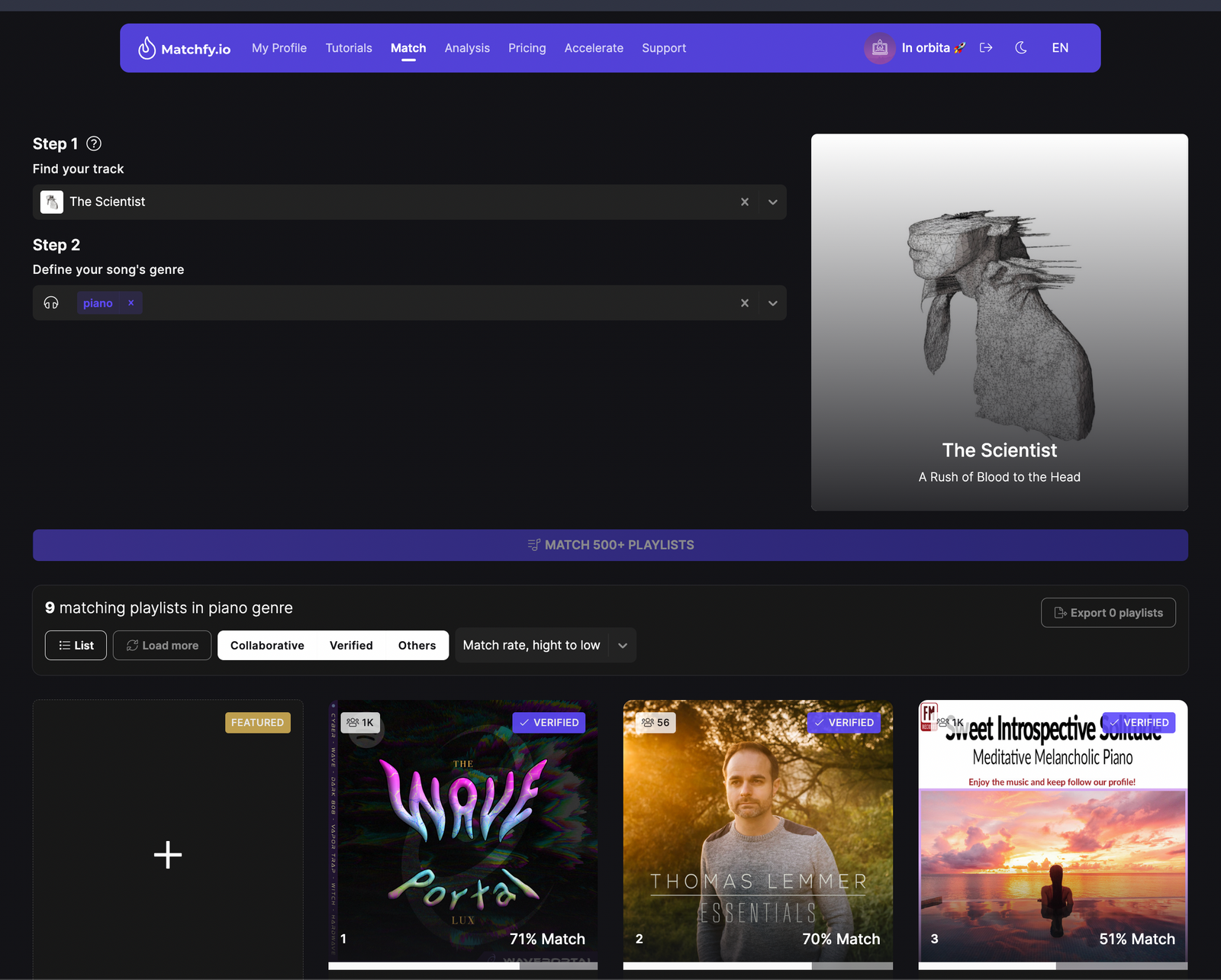Open the genre selection dropdown

(772, 302)
